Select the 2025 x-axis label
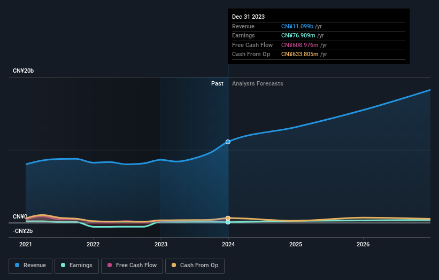This screenshot has width=439, height=280. tap(296, 245)
